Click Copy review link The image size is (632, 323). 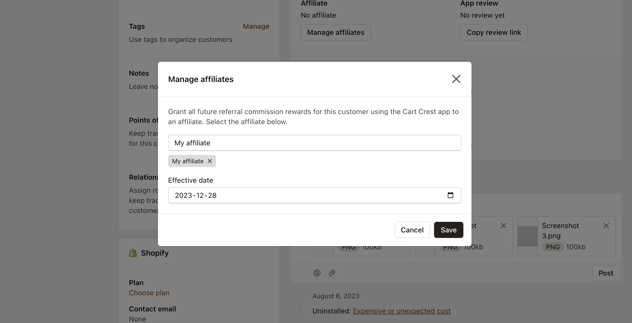point(494,32)
